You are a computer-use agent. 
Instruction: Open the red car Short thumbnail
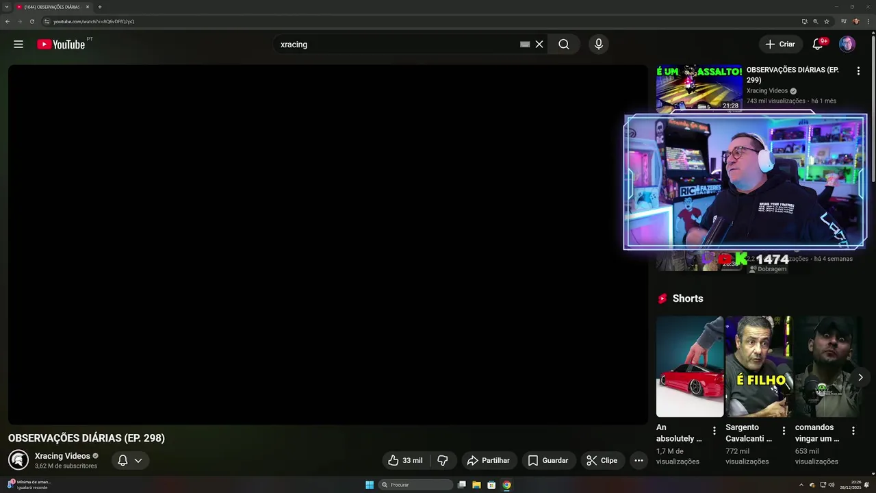point(690,366)
